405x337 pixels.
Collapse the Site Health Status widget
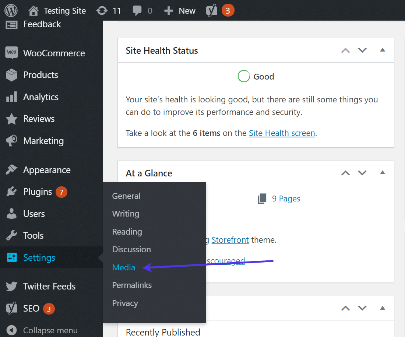[x=382, y=50]
